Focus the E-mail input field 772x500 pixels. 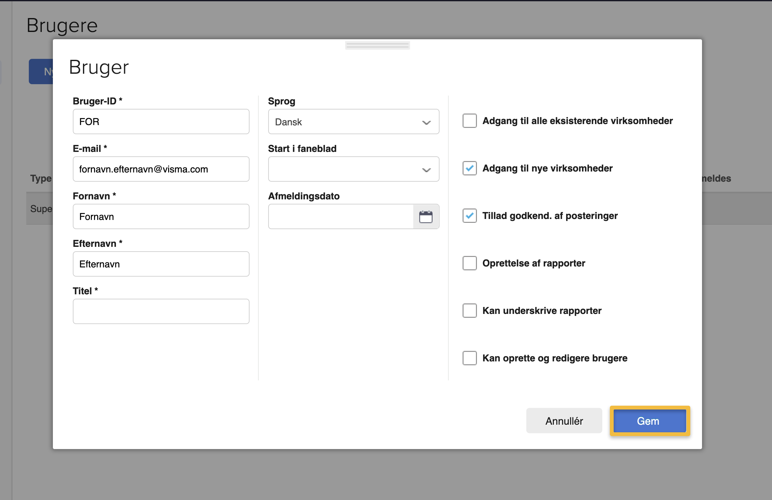pyautogui.click(x=161, y=169)
